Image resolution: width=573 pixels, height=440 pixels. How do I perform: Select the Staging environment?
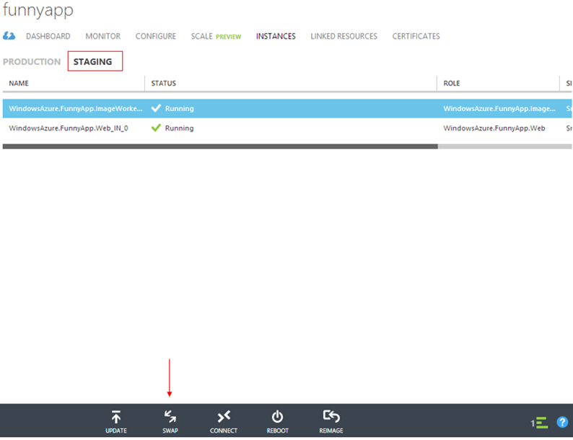93,62
